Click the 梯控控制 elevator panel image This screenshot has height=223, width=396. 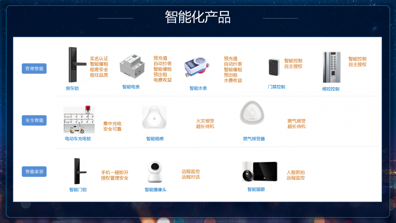point(331,67)
